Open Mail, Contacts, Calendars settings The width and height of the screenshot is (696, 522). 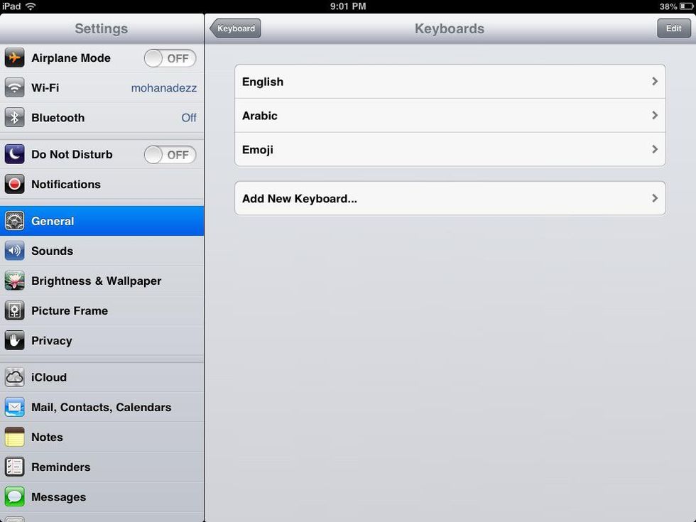coord(102,408)
